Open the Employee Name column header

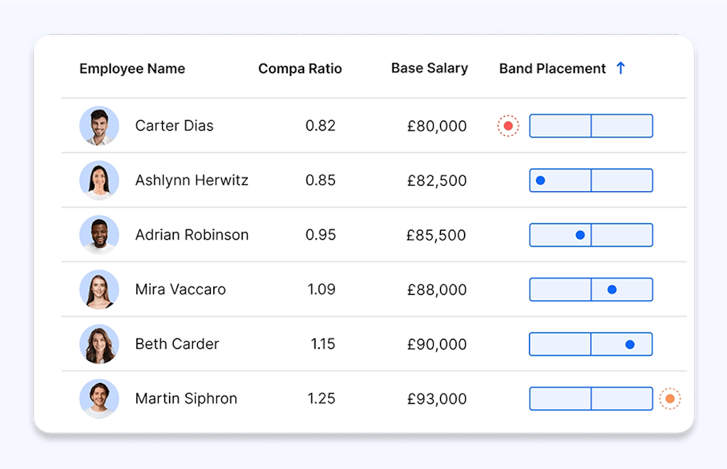(132, 68)
